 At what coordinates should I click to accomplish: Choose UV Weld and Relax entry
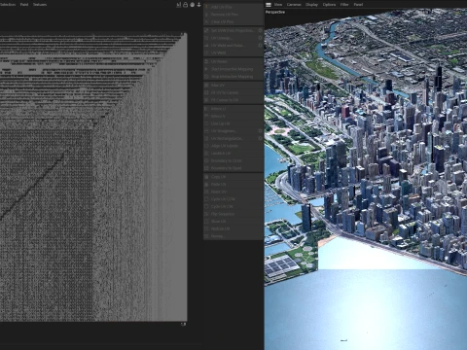click(x=233, y=46)
